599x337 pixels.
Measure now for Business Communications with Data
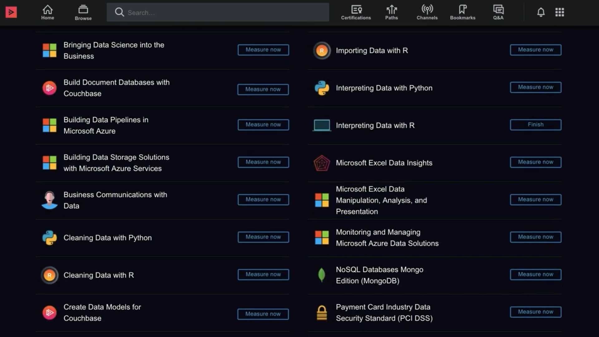(x=263, y=200)
